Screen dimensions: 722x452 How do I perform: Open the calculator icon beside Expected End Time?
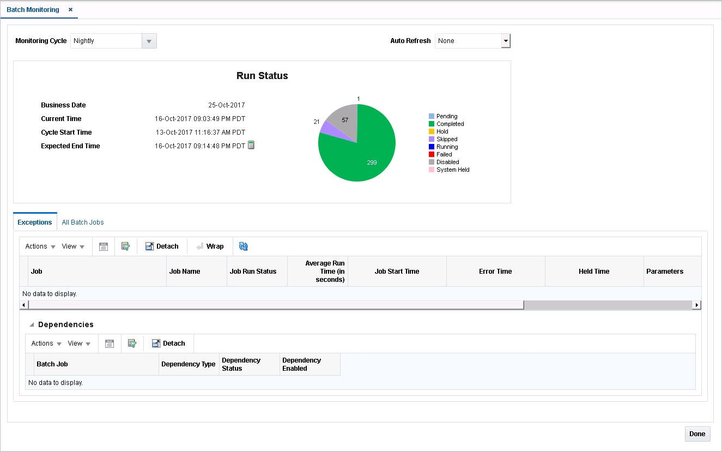[x=251, y=146]
